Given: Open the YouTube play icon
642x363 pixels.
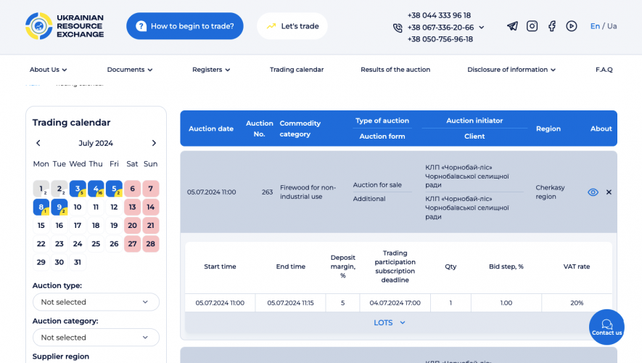Looking at the screenshot, I should pos(572,26).
